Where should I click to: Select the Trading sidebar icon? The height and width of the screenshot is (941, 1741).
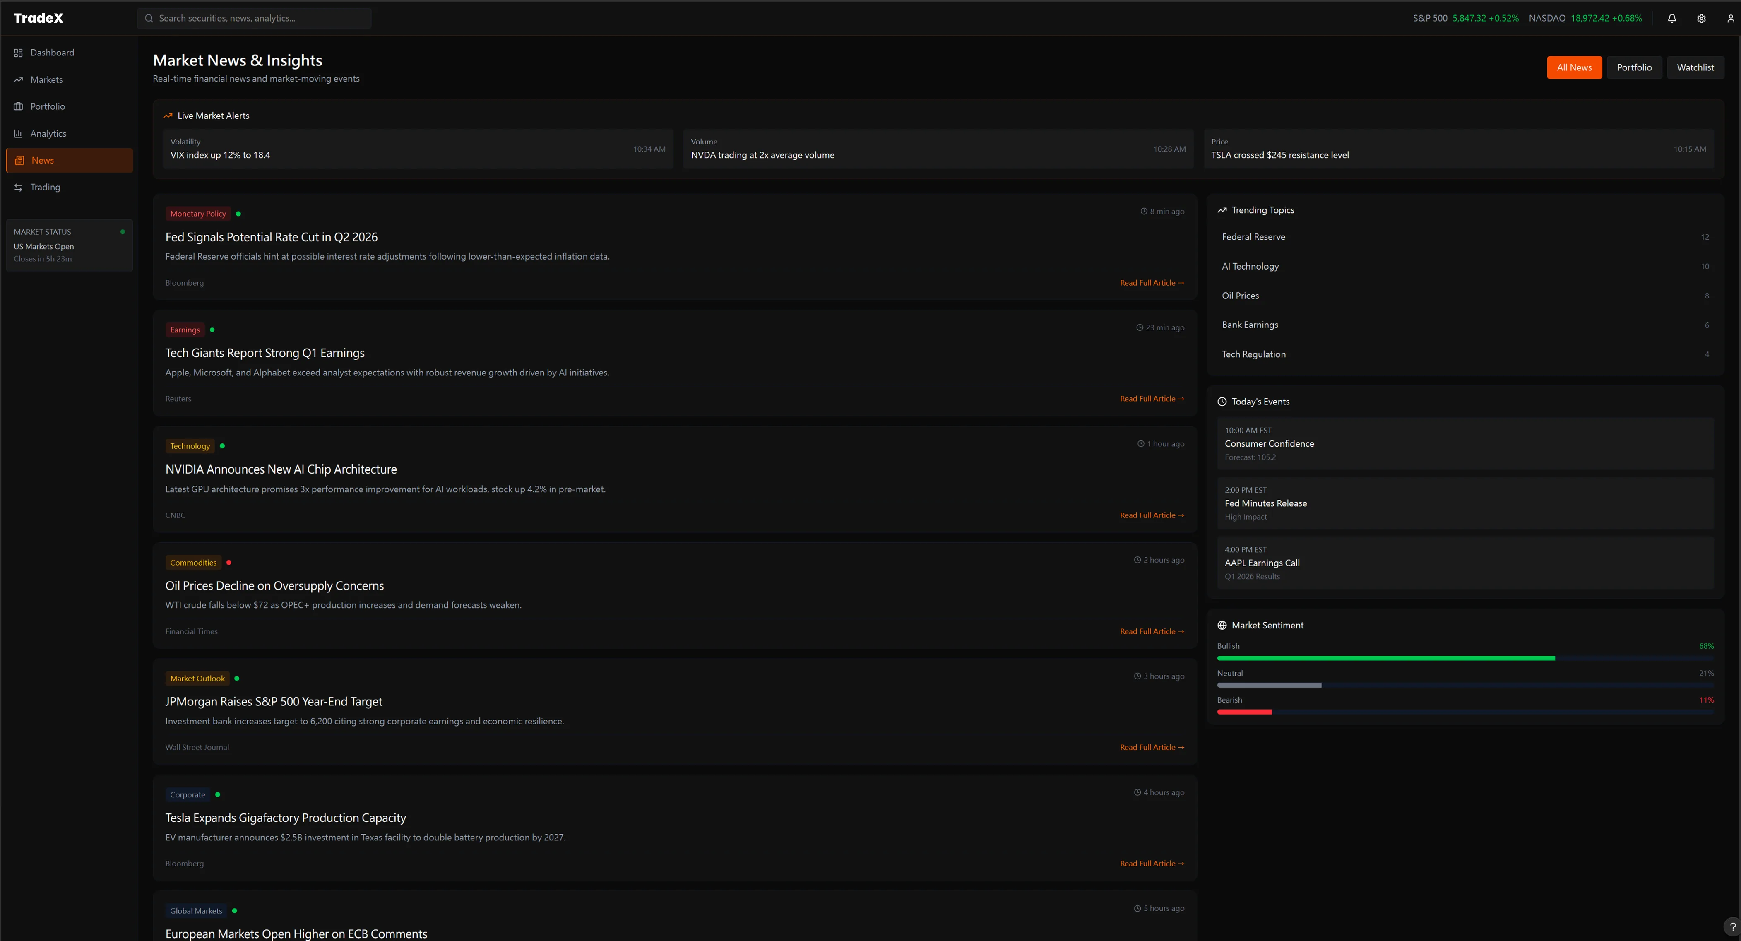coord(45,187)
